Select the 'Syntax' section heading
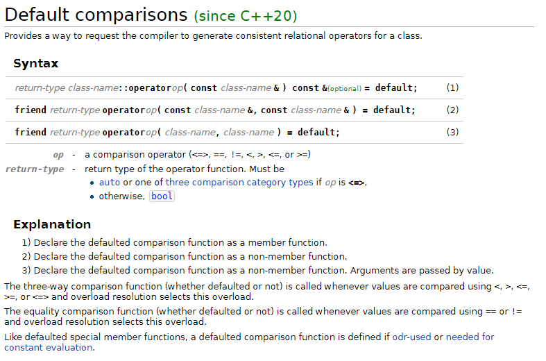The image size is (546, 361). pyautogui.click(x=36, y=63)
